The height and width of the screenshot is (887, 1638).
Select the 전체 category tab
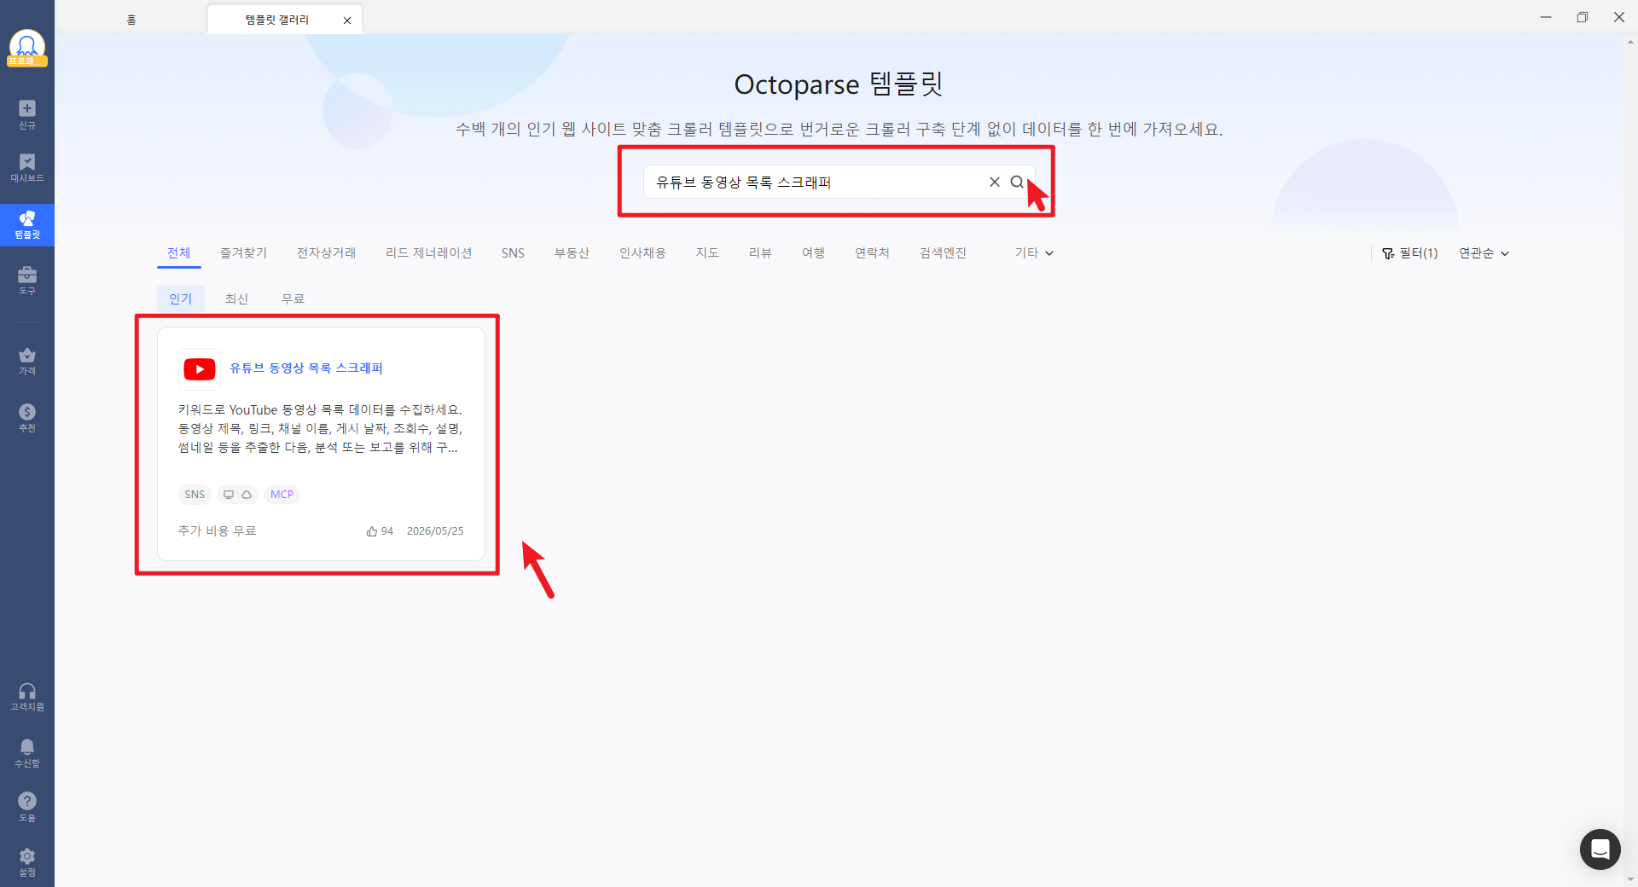pos(179,253)
